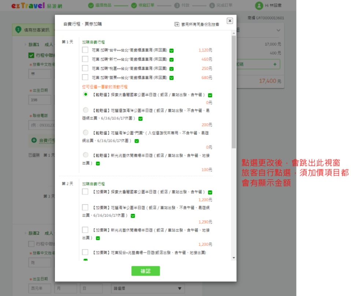Viewport: 351px width, 296px height.
Task: Tick Day 2 探索太魯閣國家公園半日遊 checkbox
Action: pyautogui.click(x=85, y=192)
